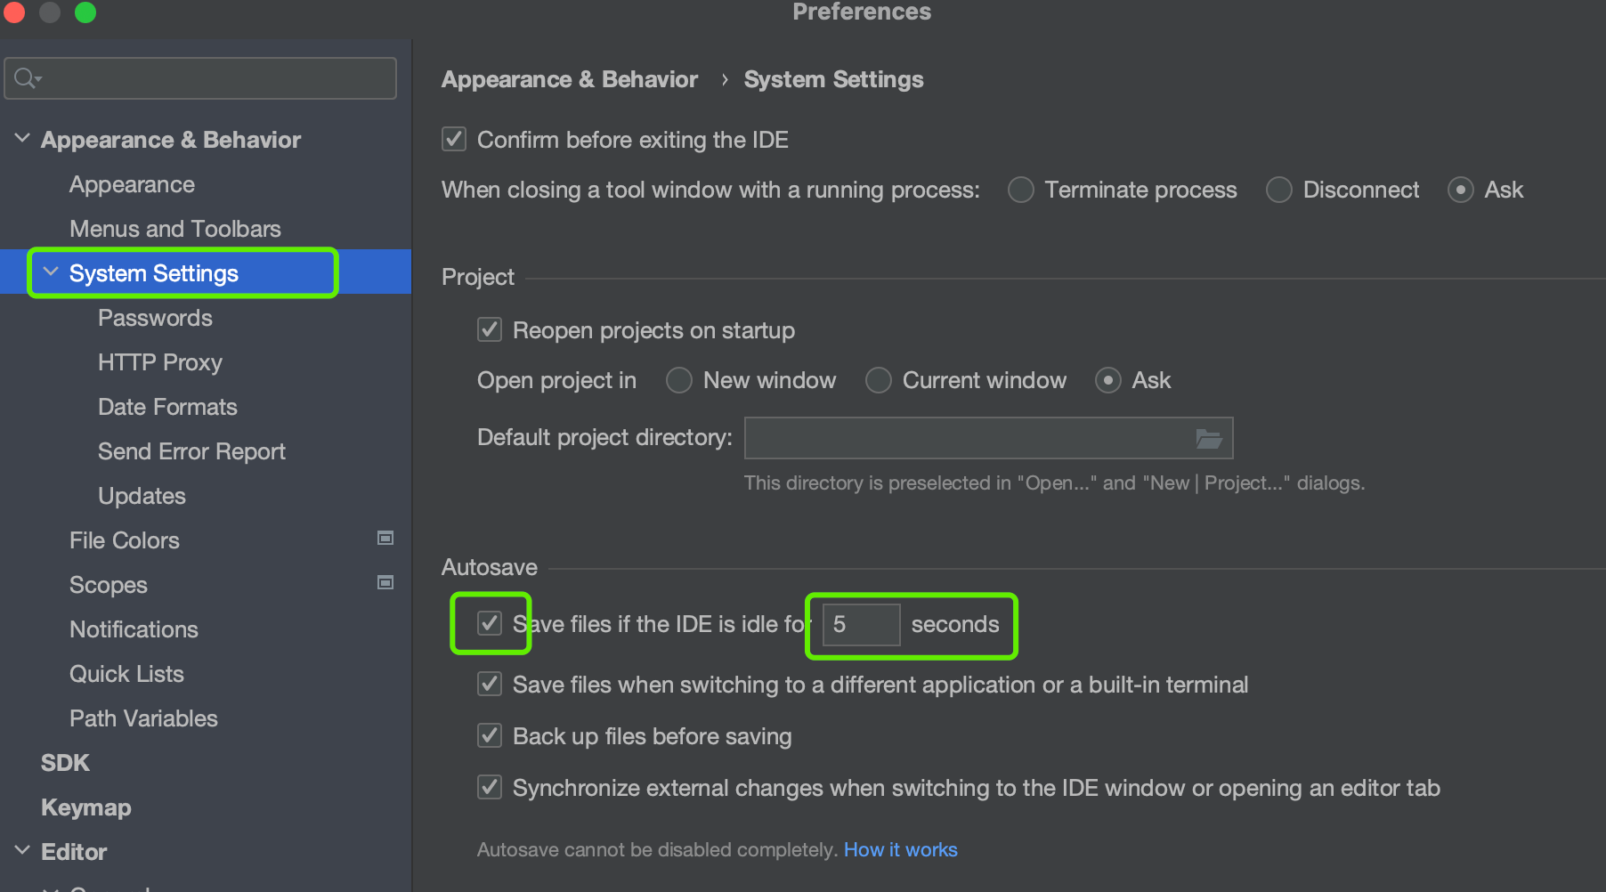
Task: Open the HTTP Proxy settings page
Action: tap(160, 362)
